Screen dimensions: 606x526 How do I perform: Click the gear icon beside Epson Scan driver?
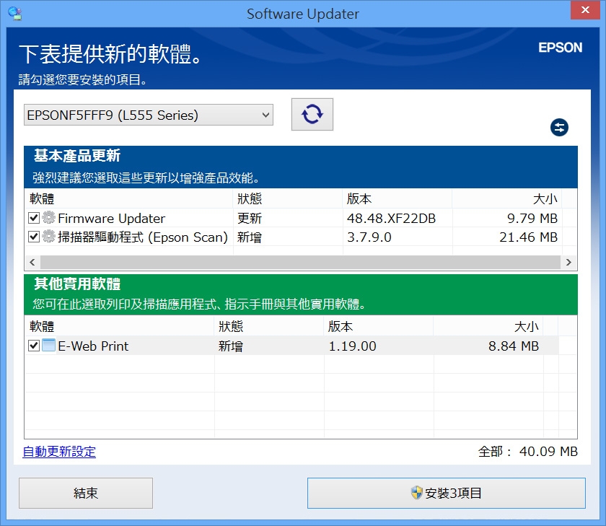(49, 236)
